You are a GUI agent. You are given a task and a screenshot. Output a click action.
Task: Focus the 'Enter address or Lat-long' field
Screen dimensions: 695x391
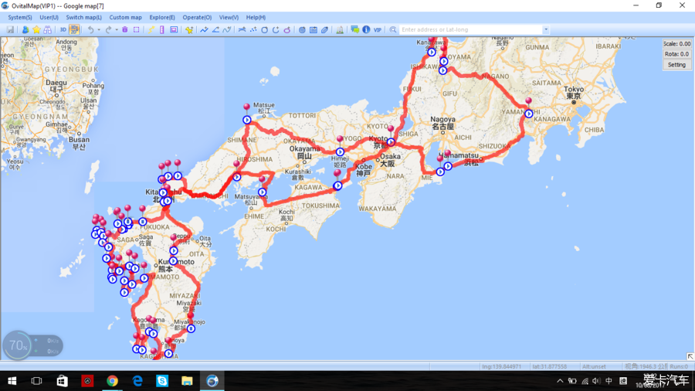click(x=471, y=29)
